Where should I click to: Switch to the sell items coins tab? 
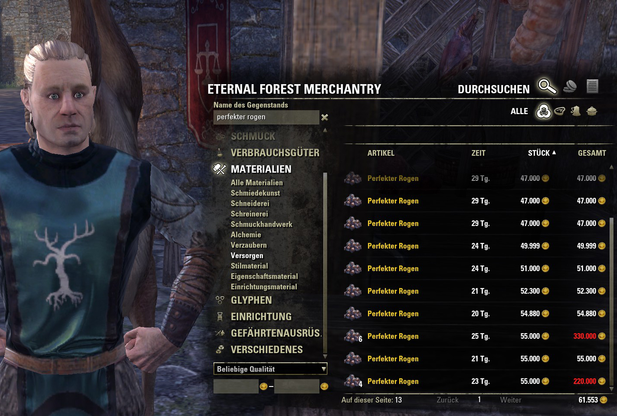(x=570, y=86)
